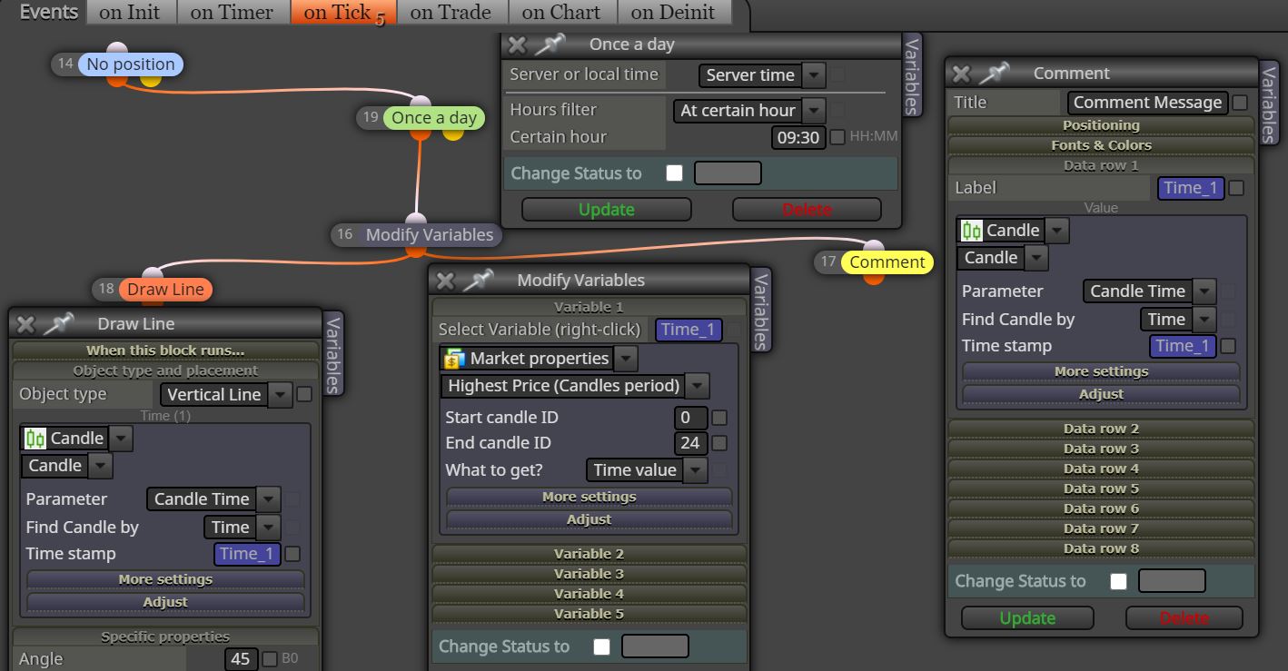Open Time value dropdown for What to get
The width and height of the screenshot is (1288, 671).
(695, 470)
